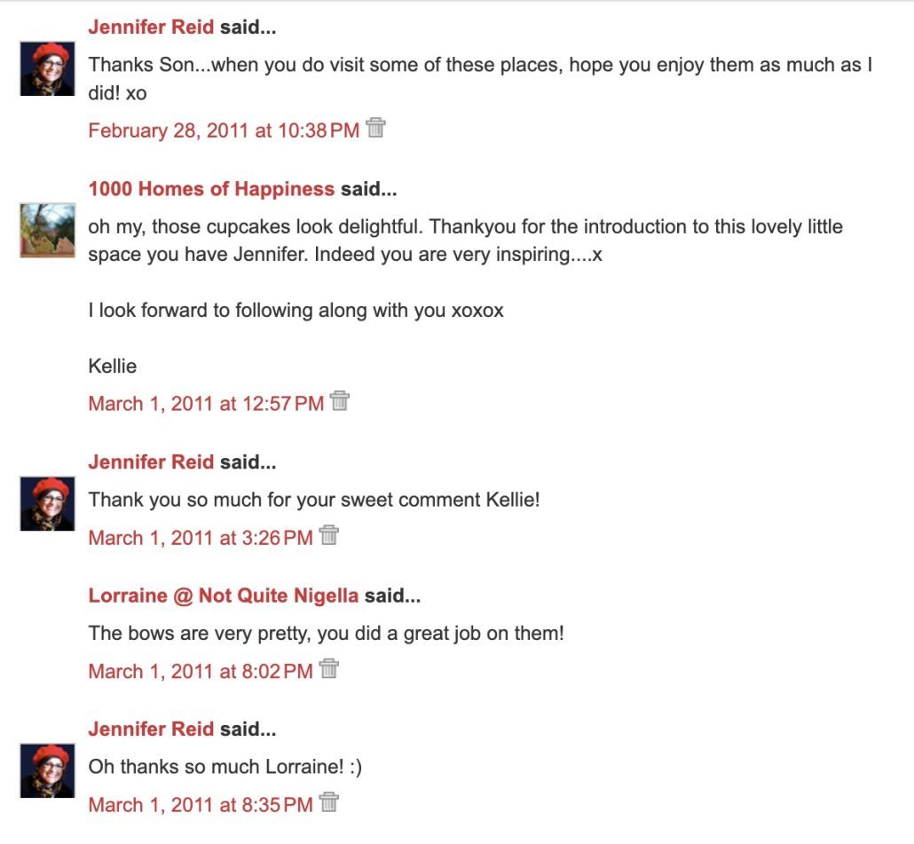Image resolution: width=914 pixels, height=844 pixels.
Task: Open the 1000 Homes of Happiness profile link
Action: tap(211, 189)
